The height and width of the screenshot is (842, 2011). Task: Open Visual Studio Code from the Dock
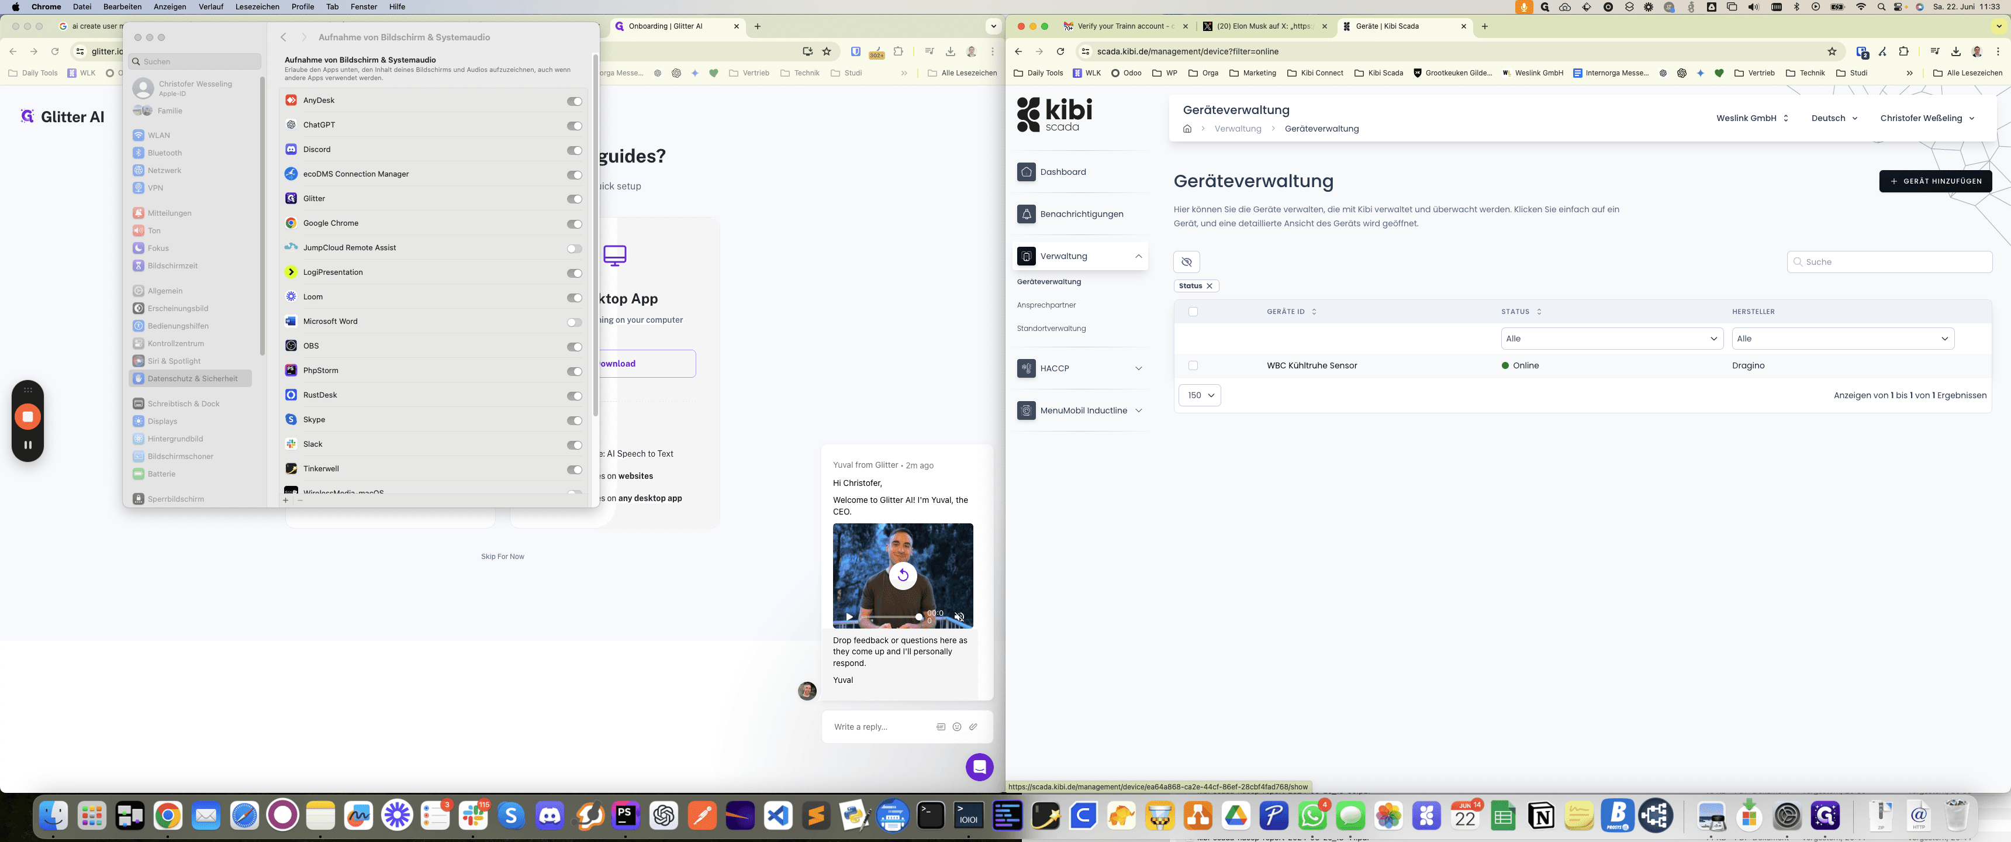(x=778, y=816)
